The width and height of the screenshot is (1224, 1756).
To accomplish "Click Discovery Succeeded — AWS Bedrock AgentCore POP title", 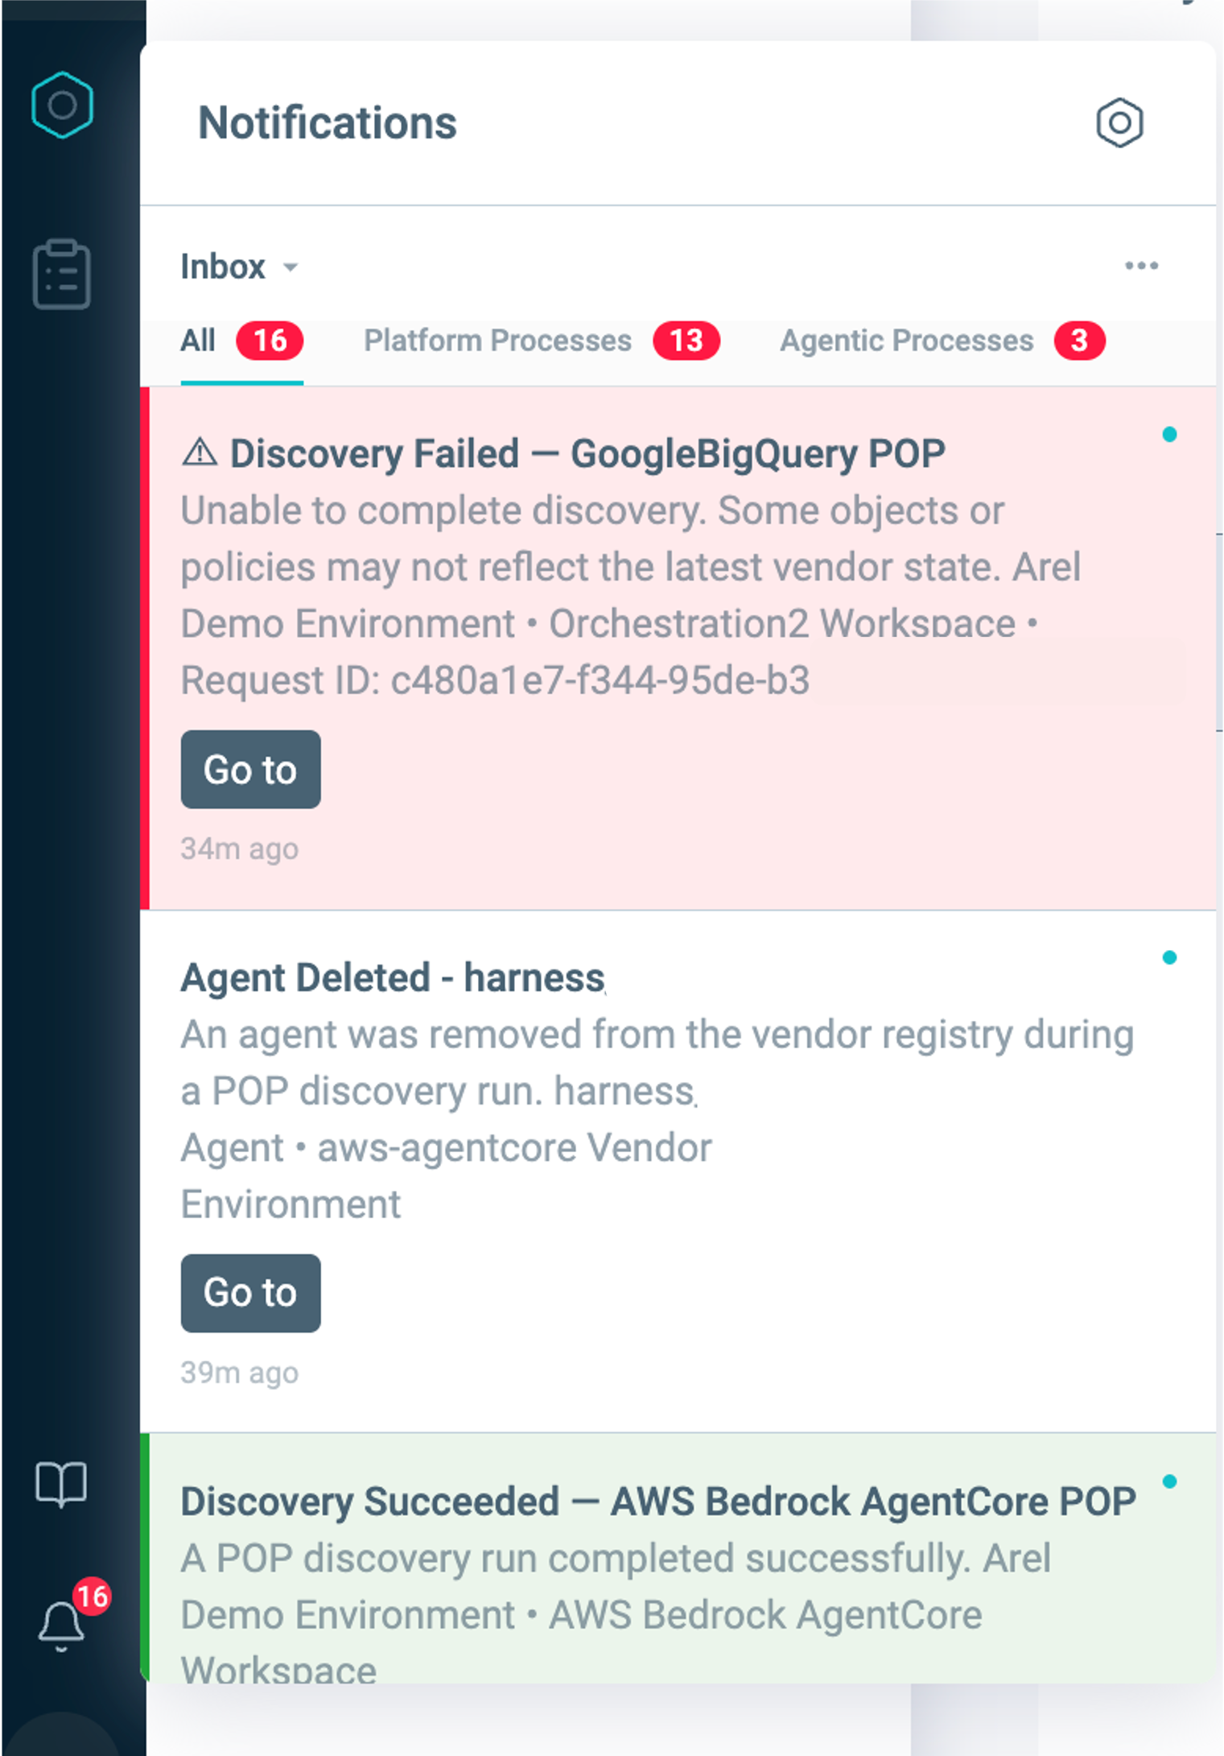I will click(x=658, y=1502).
